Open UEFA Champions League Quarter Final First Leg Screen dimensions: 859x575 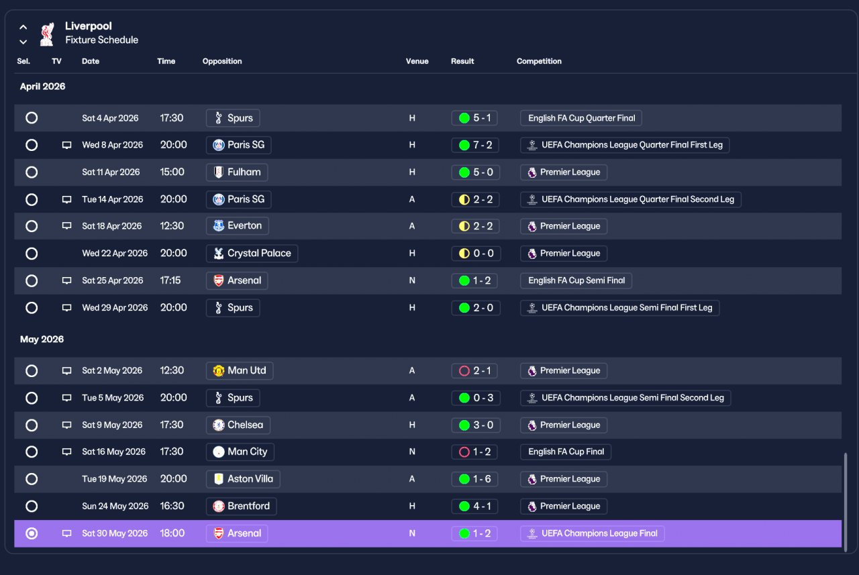(625, 145)
